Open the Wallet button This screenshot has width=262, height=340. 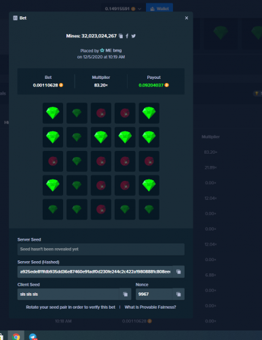tap(160, 9)
